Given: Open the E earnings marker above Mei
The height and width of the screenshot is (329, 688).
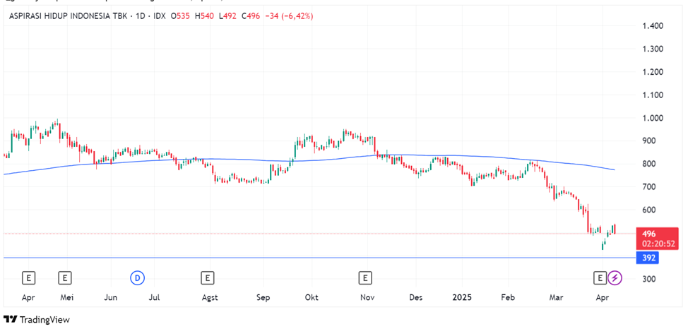Looking at the screenshot, I should pos(64,277).
